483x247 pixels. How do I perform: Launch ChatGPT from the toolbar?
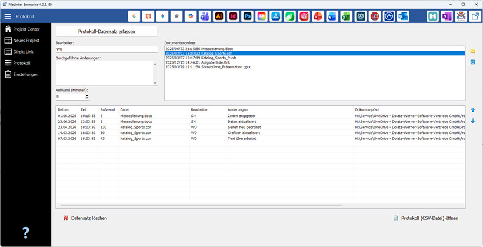pos(176,16)
